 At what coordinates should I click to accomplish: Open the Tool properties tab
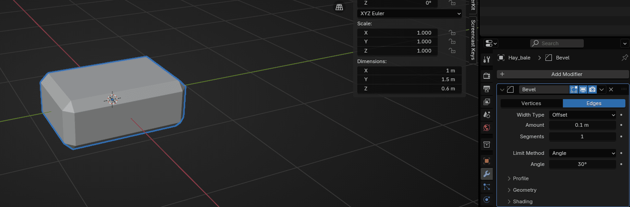pos(486,59)
